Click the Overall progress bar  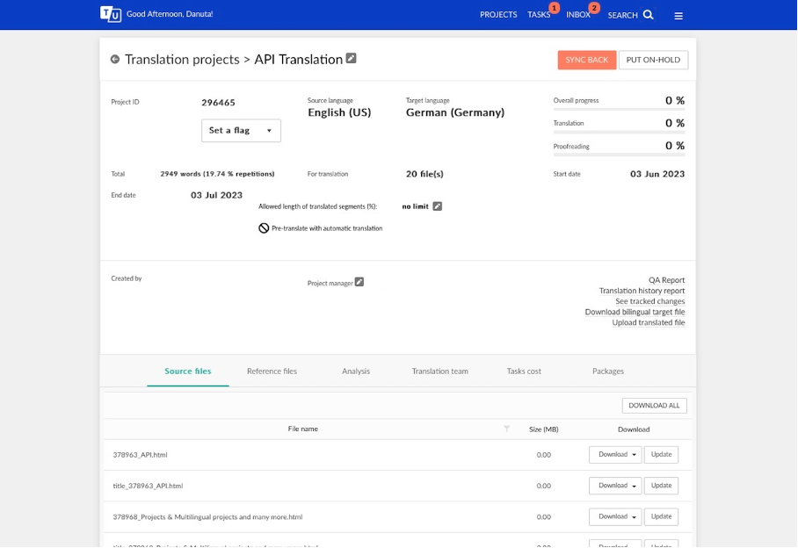(x=619, y=109)
